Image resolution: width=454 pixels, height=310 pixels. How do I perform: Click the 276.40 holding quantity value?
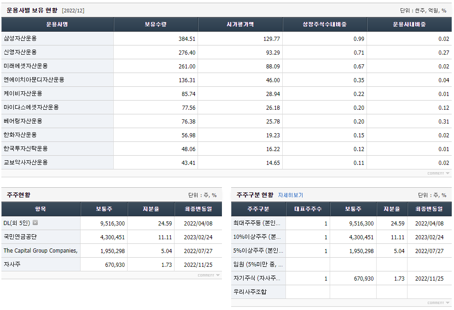187,52
